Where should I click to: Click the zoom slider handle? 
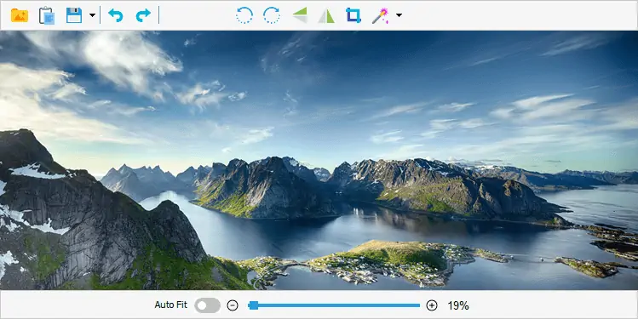coord(253,305)
